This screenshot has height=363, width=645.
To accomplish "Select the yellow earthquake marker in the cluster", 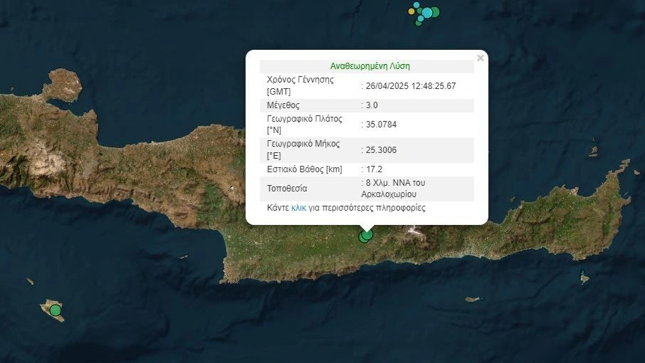I will [411, 11].
